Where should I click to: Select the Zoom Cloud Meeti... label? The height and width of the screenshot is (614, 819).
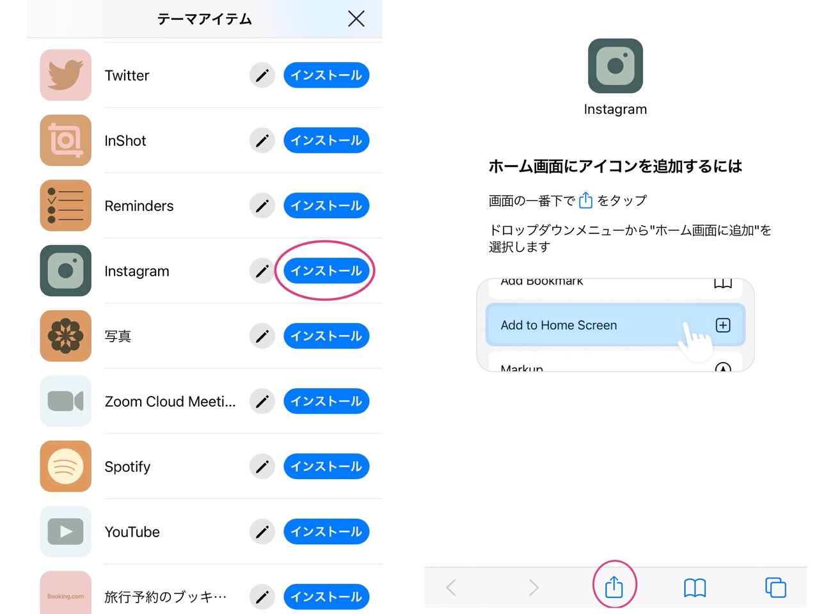click(170, 402)
